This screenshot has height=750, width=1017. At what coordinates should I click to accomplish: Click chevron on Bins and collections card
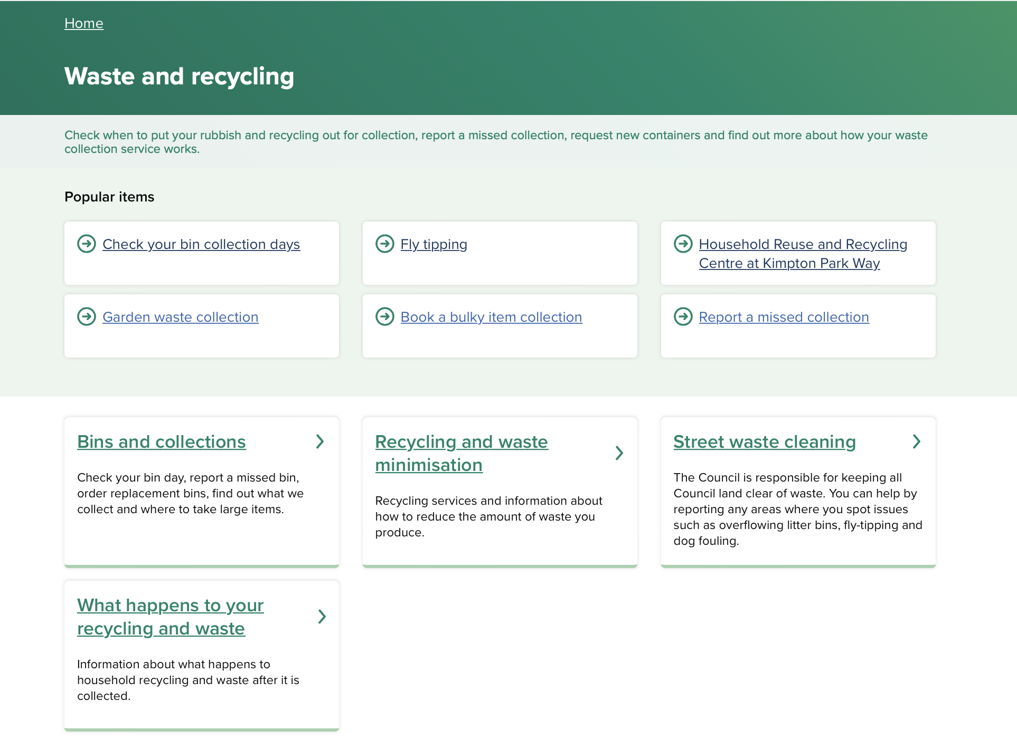320,441
